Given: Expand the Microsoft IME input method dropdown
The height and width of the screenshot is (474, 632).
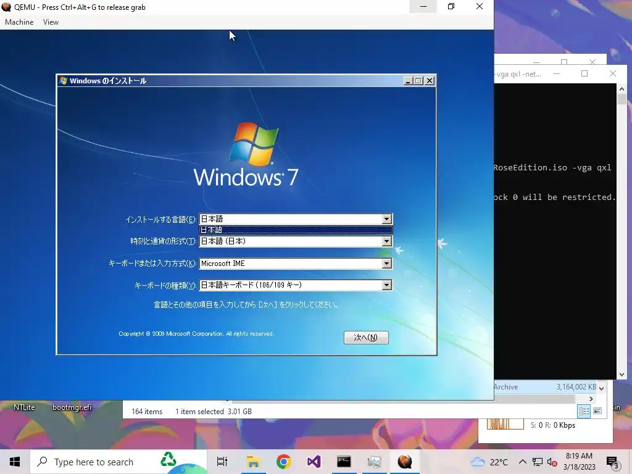Looking at the screenshot, I should (x=386, y=263).
